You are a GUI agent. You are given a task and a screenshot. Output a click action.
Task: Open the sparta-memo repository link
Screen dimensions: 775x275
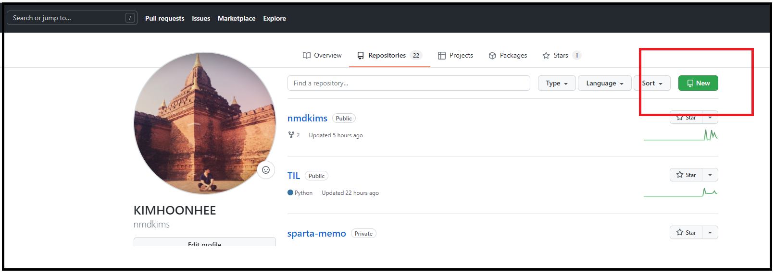click(x=316, y=233)
